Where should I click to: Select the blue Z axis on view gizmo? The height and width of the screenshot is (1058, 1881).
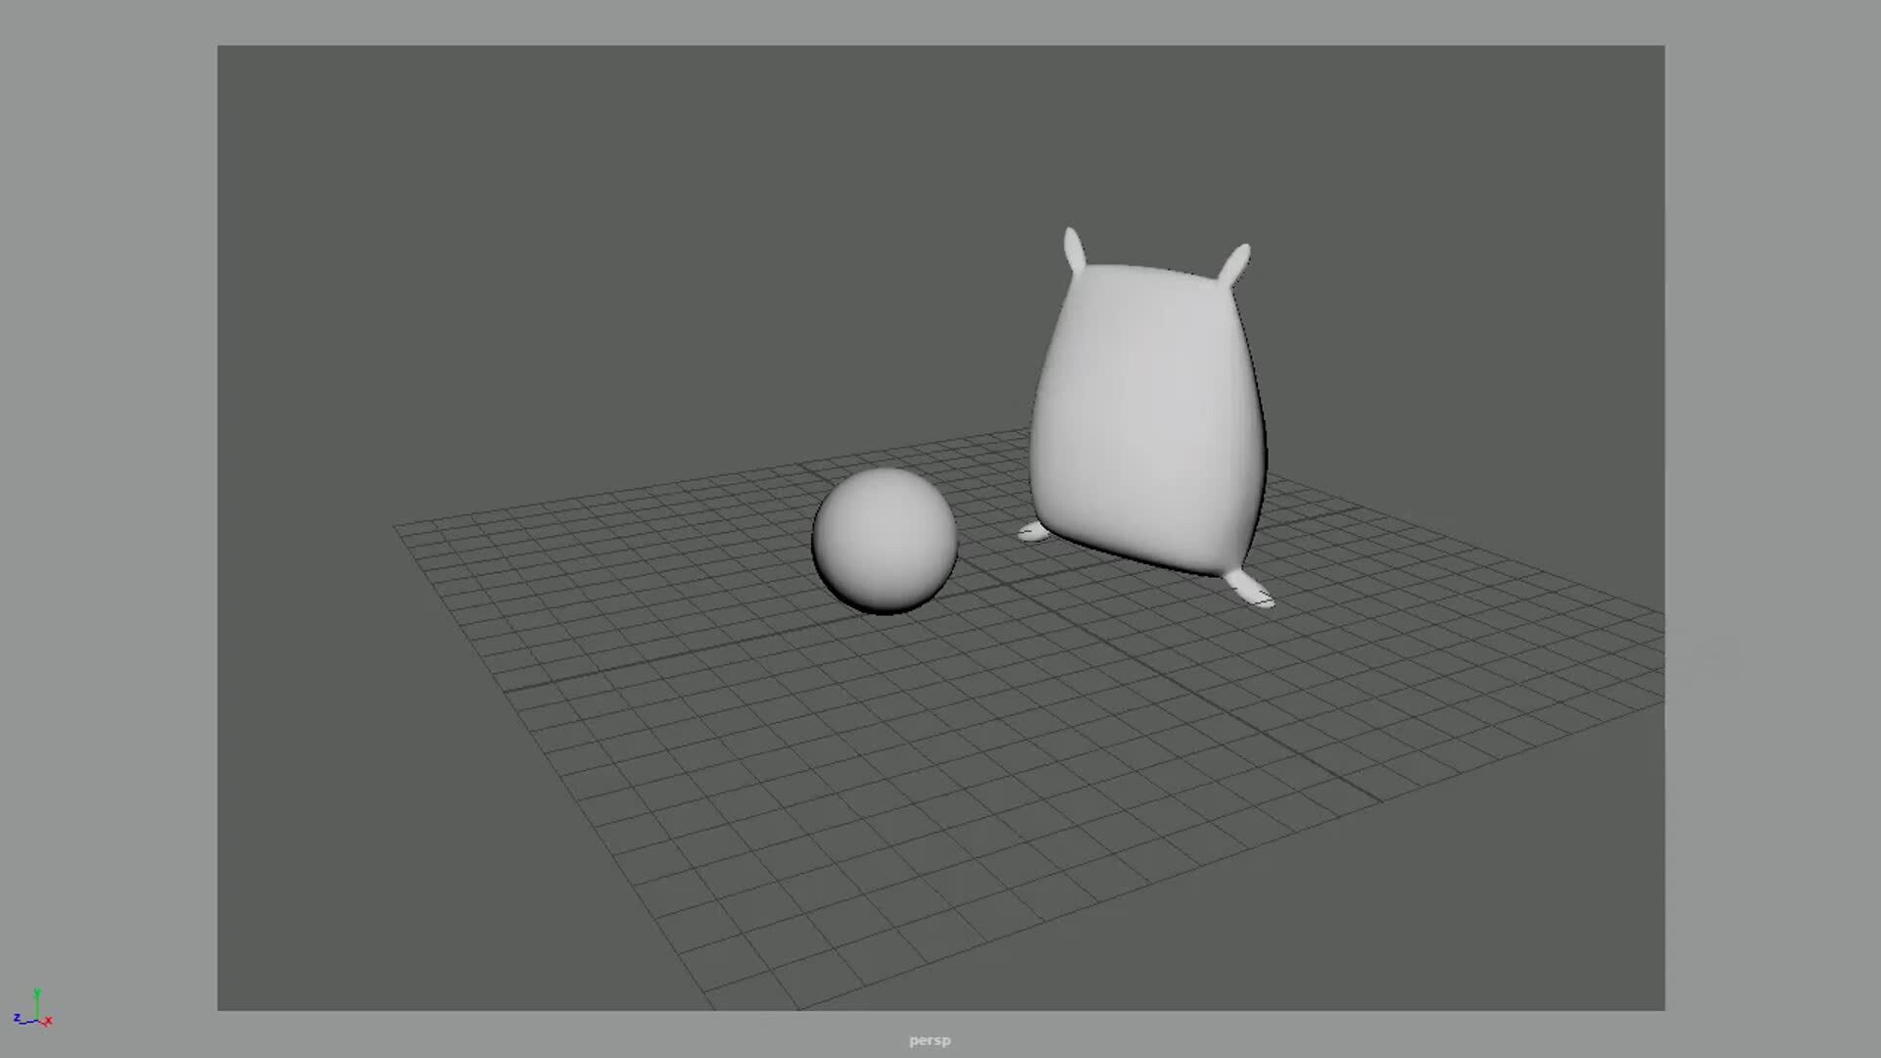click(x=19, y=1019)
